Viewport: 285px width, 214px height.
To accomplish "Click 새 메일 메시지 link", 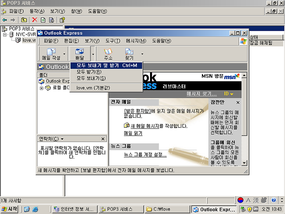I will tap(145, 126).
